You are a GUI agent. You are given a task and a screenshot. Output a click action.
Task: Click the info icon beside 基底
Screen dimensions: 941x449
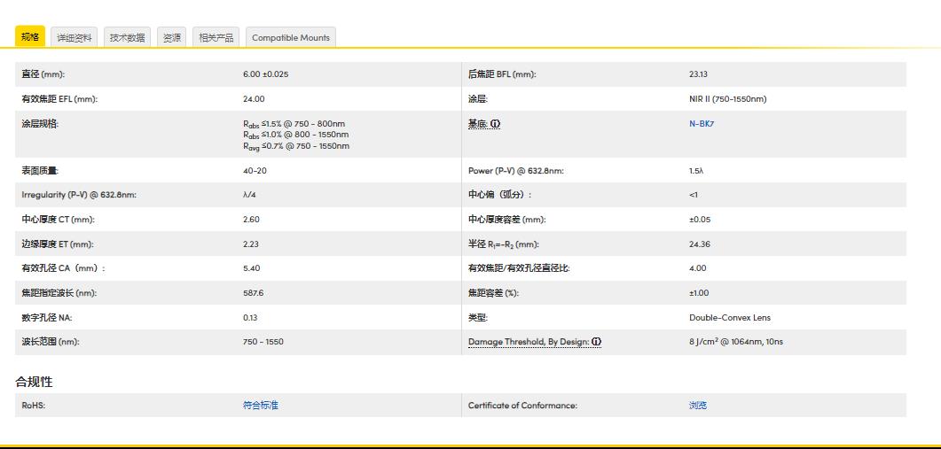pos(496,124)
